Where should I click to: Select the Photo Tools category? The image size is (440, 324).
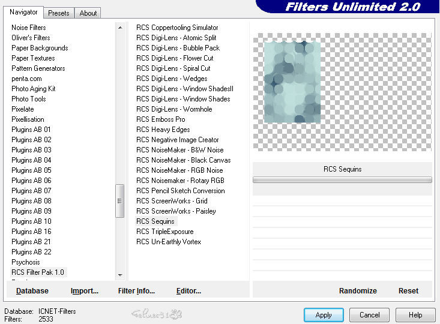pyautogui.click(x=29, y=99)
